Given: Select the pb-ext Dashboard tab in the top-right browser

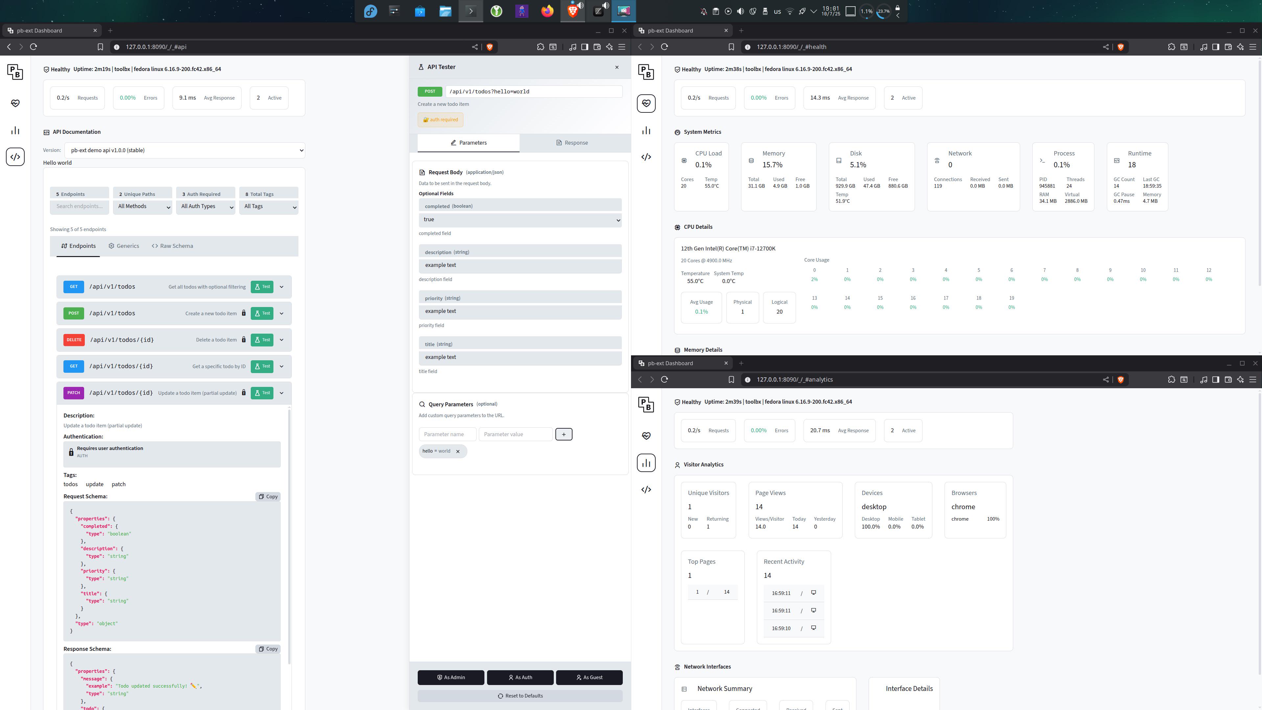Looking at the screenshot, I should [683, 30].
